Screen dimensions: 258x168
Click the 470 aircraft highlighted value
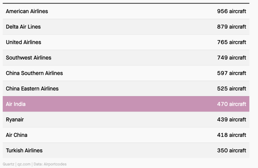point(232,104)
